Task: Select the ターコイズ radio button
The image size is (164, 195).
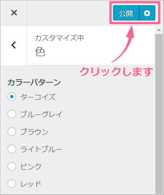Action: (x=12, y=97)
